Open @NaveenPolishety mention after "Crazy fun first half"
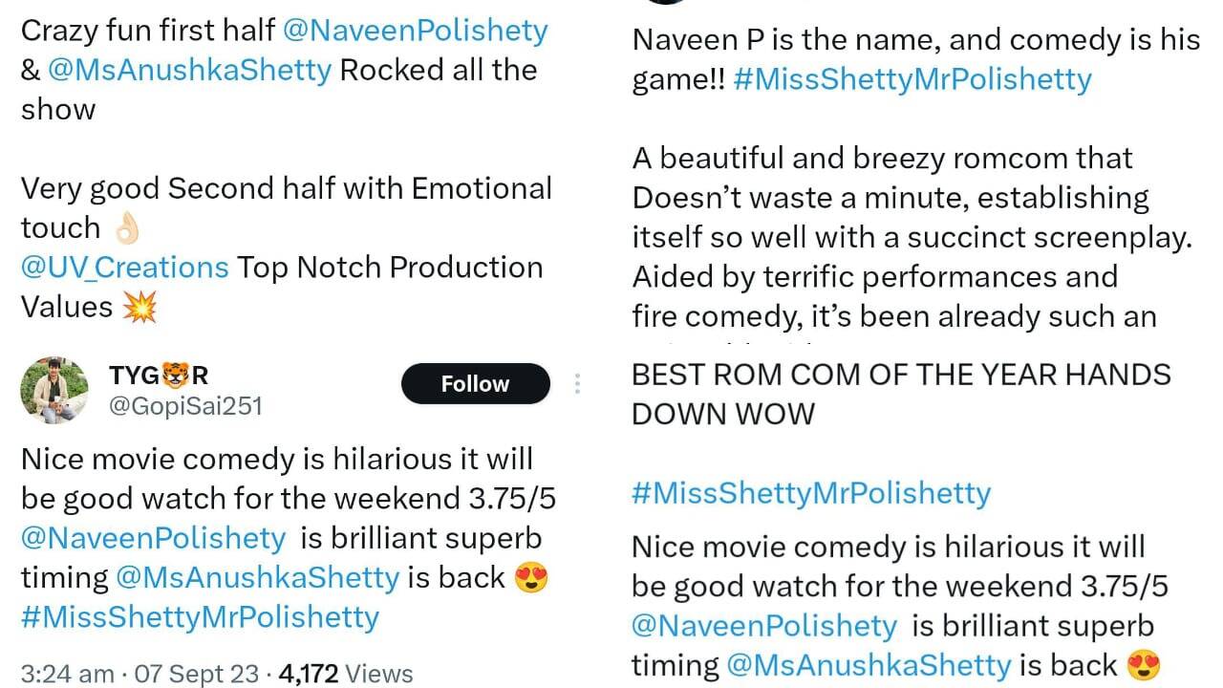The image size is (1223, 688). pyautogui.click(x=416, y=31)
